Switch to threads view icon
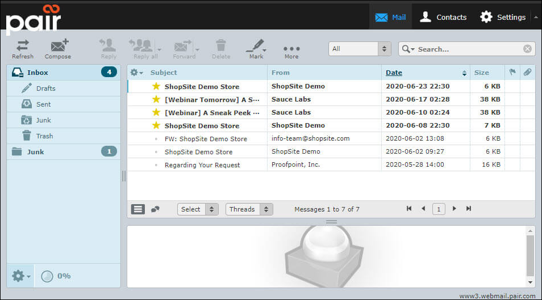This screenshot has width=542, height=300. 155,209
